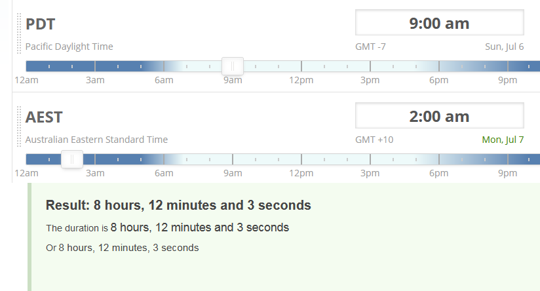The height and width of the screenshot is (291, 540).
Task: Click the 9:00 am time input field
Action: (x=439, y=23)
